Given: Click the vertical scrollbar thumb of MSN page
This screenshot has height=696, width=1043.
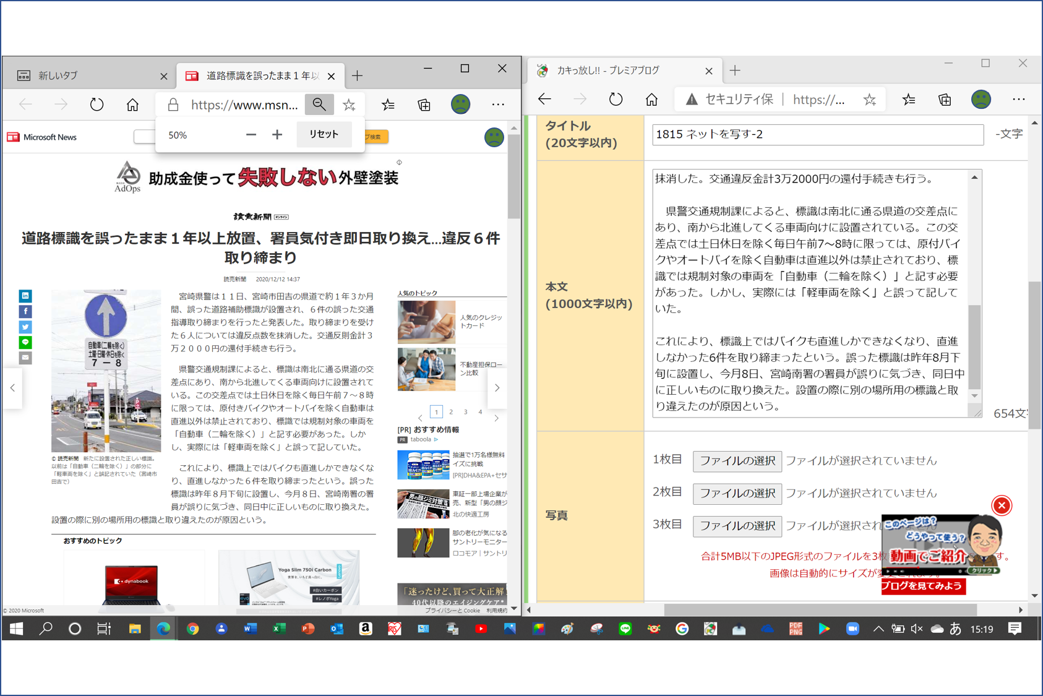Looking at the screenshot, I should pyautogui.click(x=514, y=176).
